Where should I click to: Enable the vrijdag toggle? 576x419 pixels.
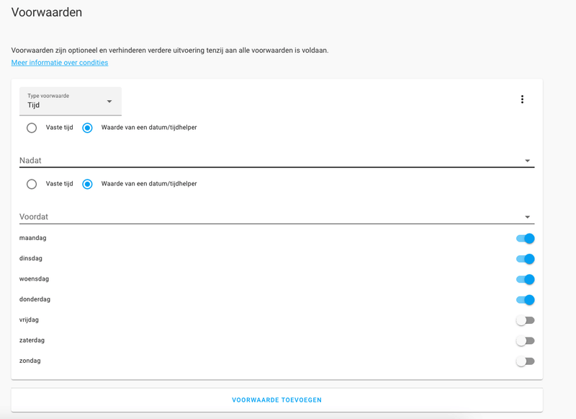525,319
